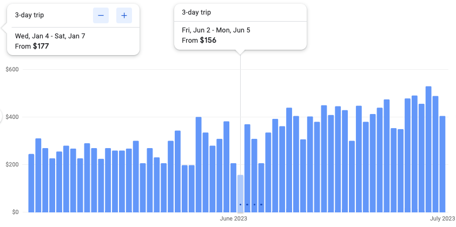This screenshot has width=456, height=227.
Task: Click the $400 y-axis label
Action: click(x=12, y=117)
